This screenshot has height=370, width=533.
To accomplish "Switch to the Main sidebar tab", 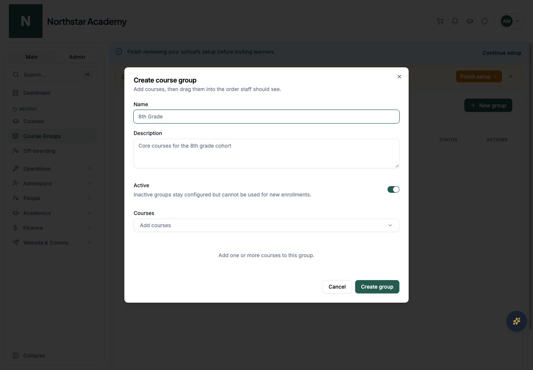I will pyautogui.click(x=31, y=57).
